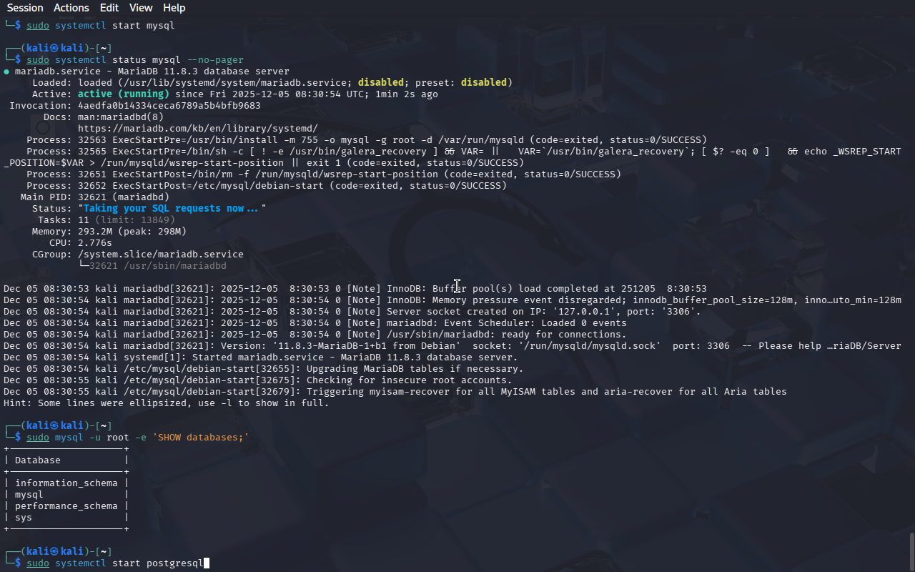Click the green 'active (running)' status text

pos(123,94)
